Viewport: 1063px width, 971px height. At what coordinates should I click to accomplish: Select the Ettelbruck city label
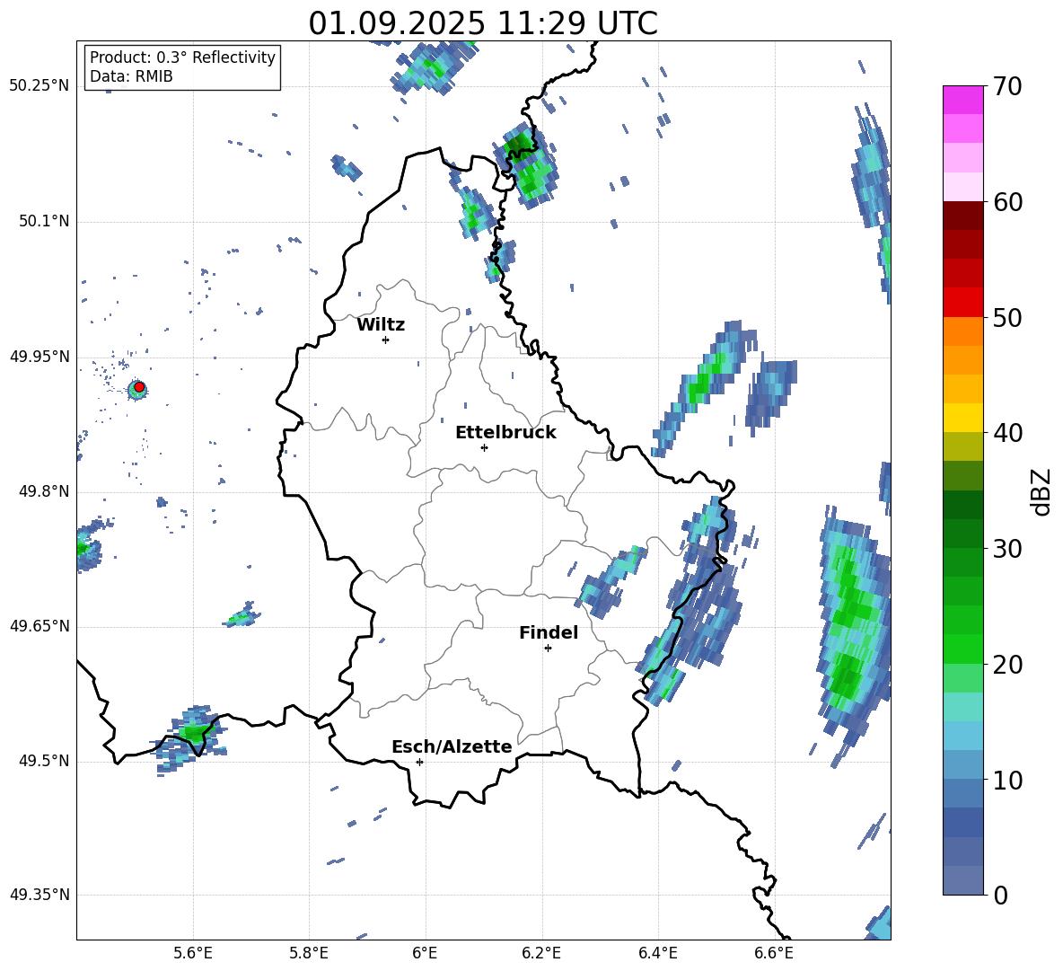click(x=505, y=433)
